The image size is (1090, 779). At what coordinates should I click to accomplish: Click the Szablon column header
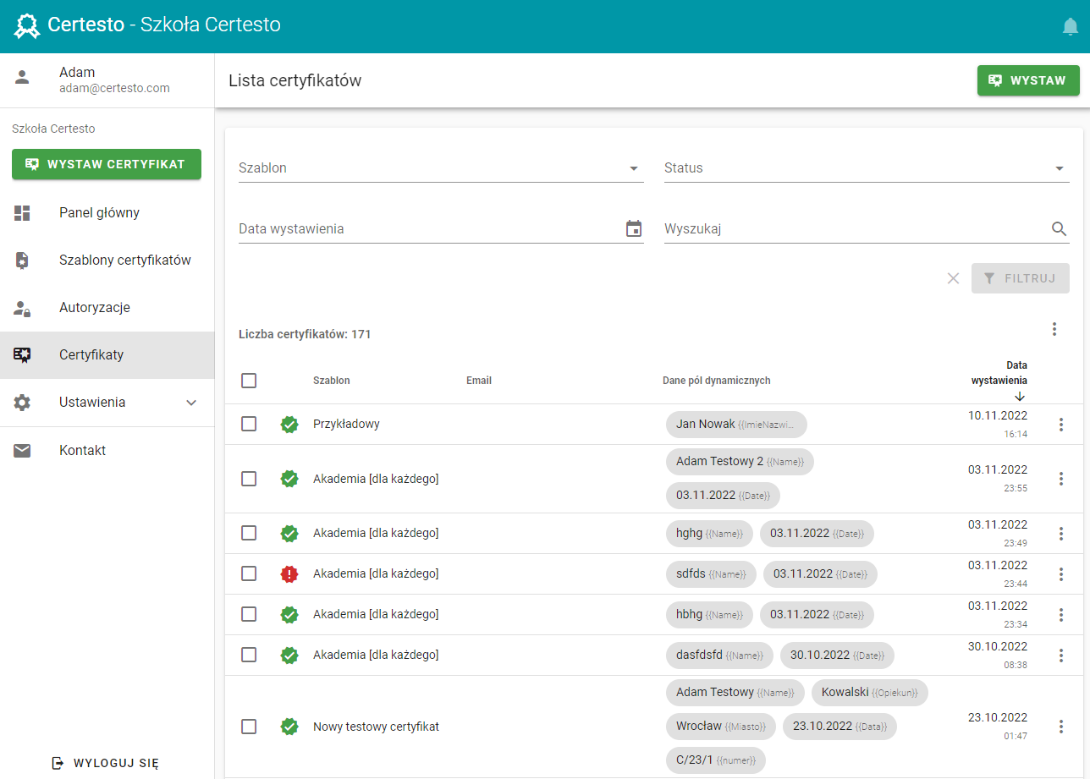tap(332, 381)
